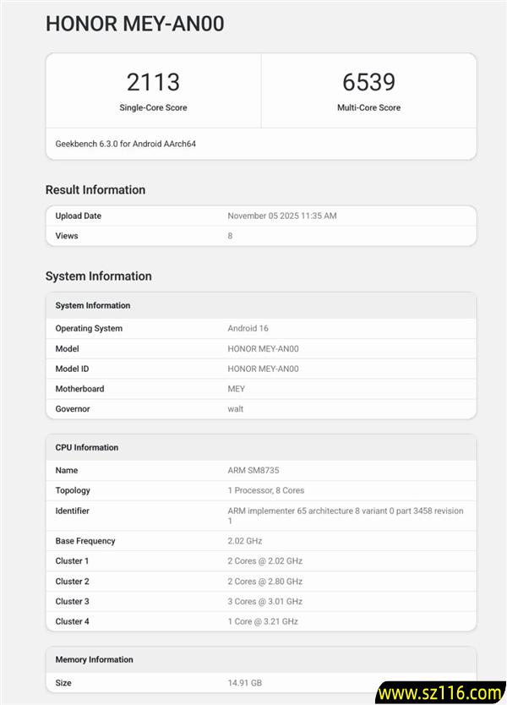Click the memory size 14.91 GB value
507x705 pixels.
245,682
